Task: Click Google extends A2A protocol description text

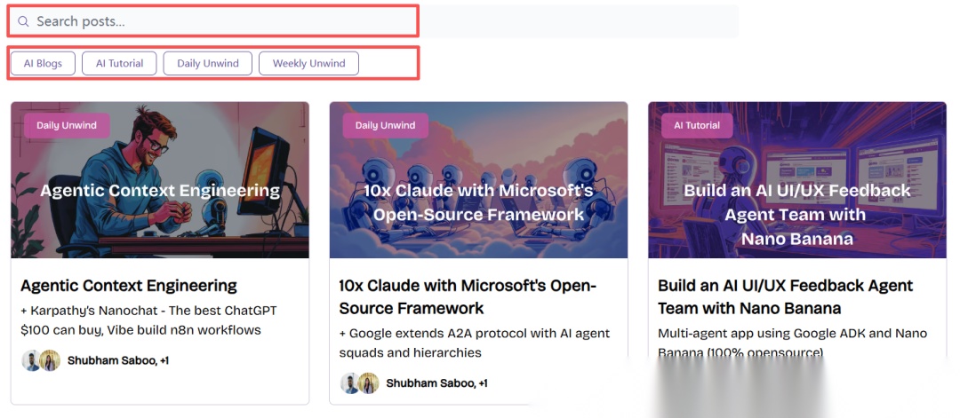Action: tap(475, 343)
